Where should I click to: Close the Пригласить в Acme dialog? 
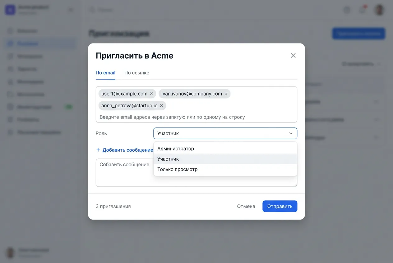(293, 56)
